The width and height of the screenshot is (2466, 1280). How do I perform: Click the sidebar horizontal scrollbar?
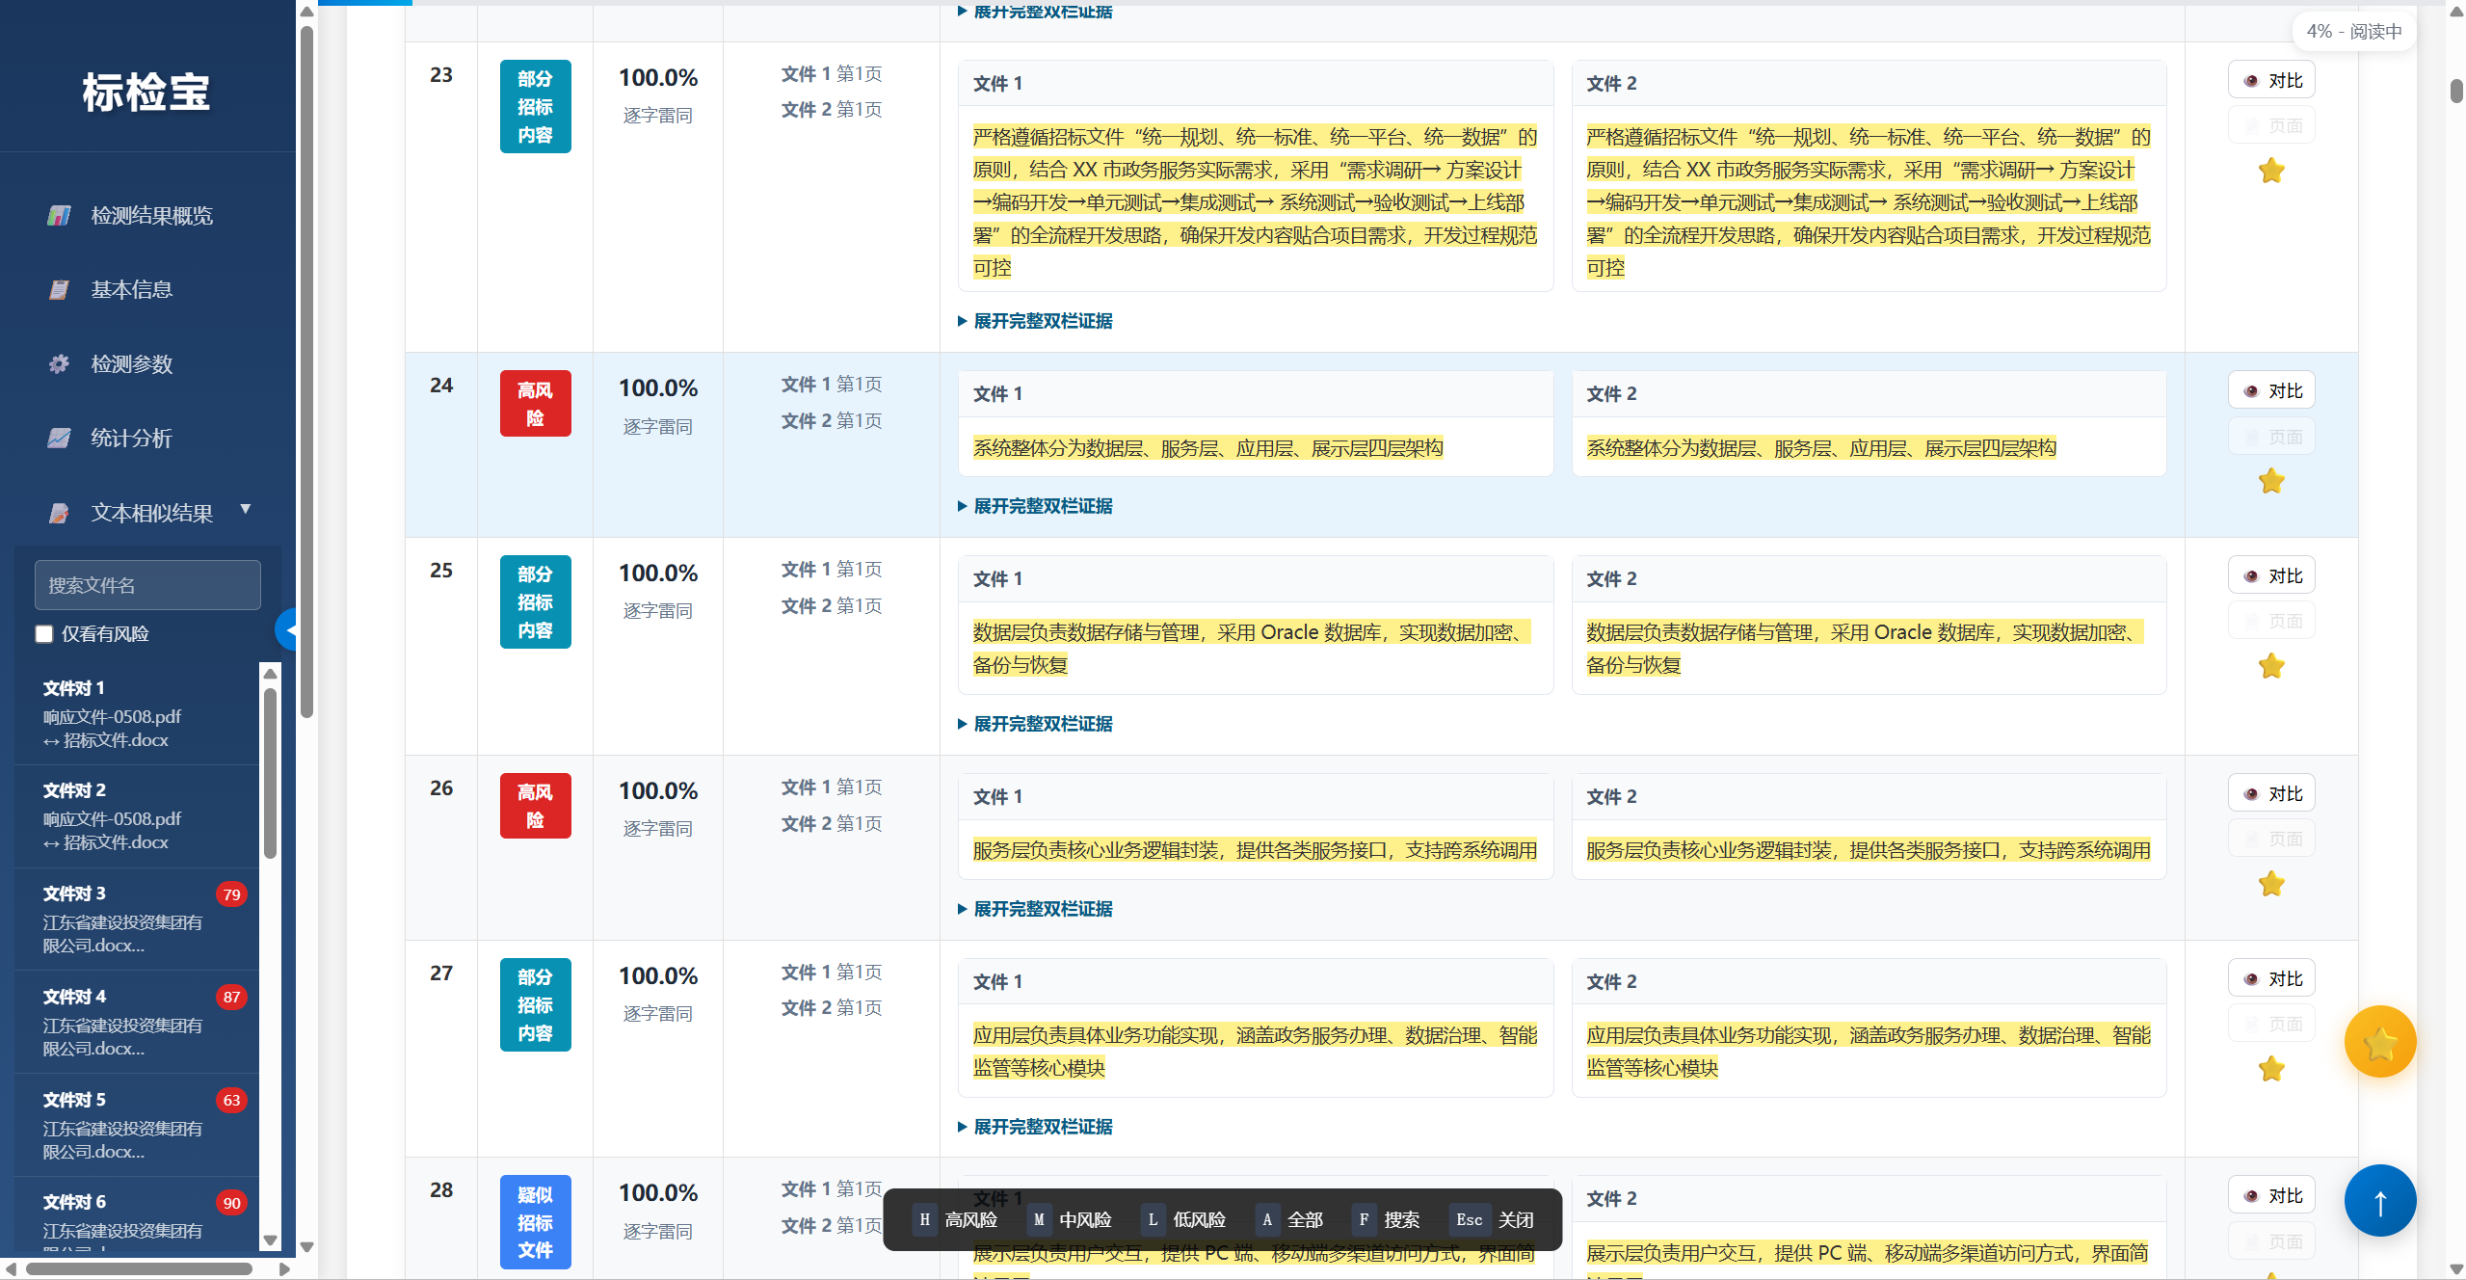click(140, 1268)
